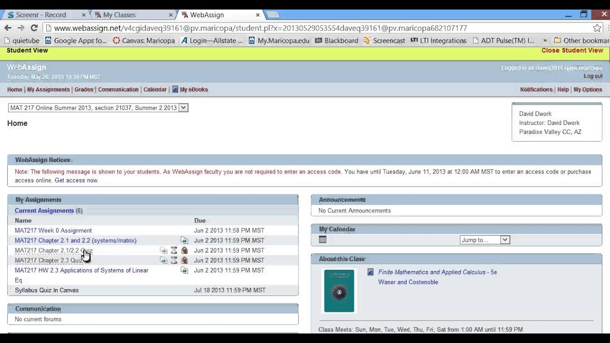Open MAT217 Chapter 2.1 and 2.2 (systems/matrix)

76,241
